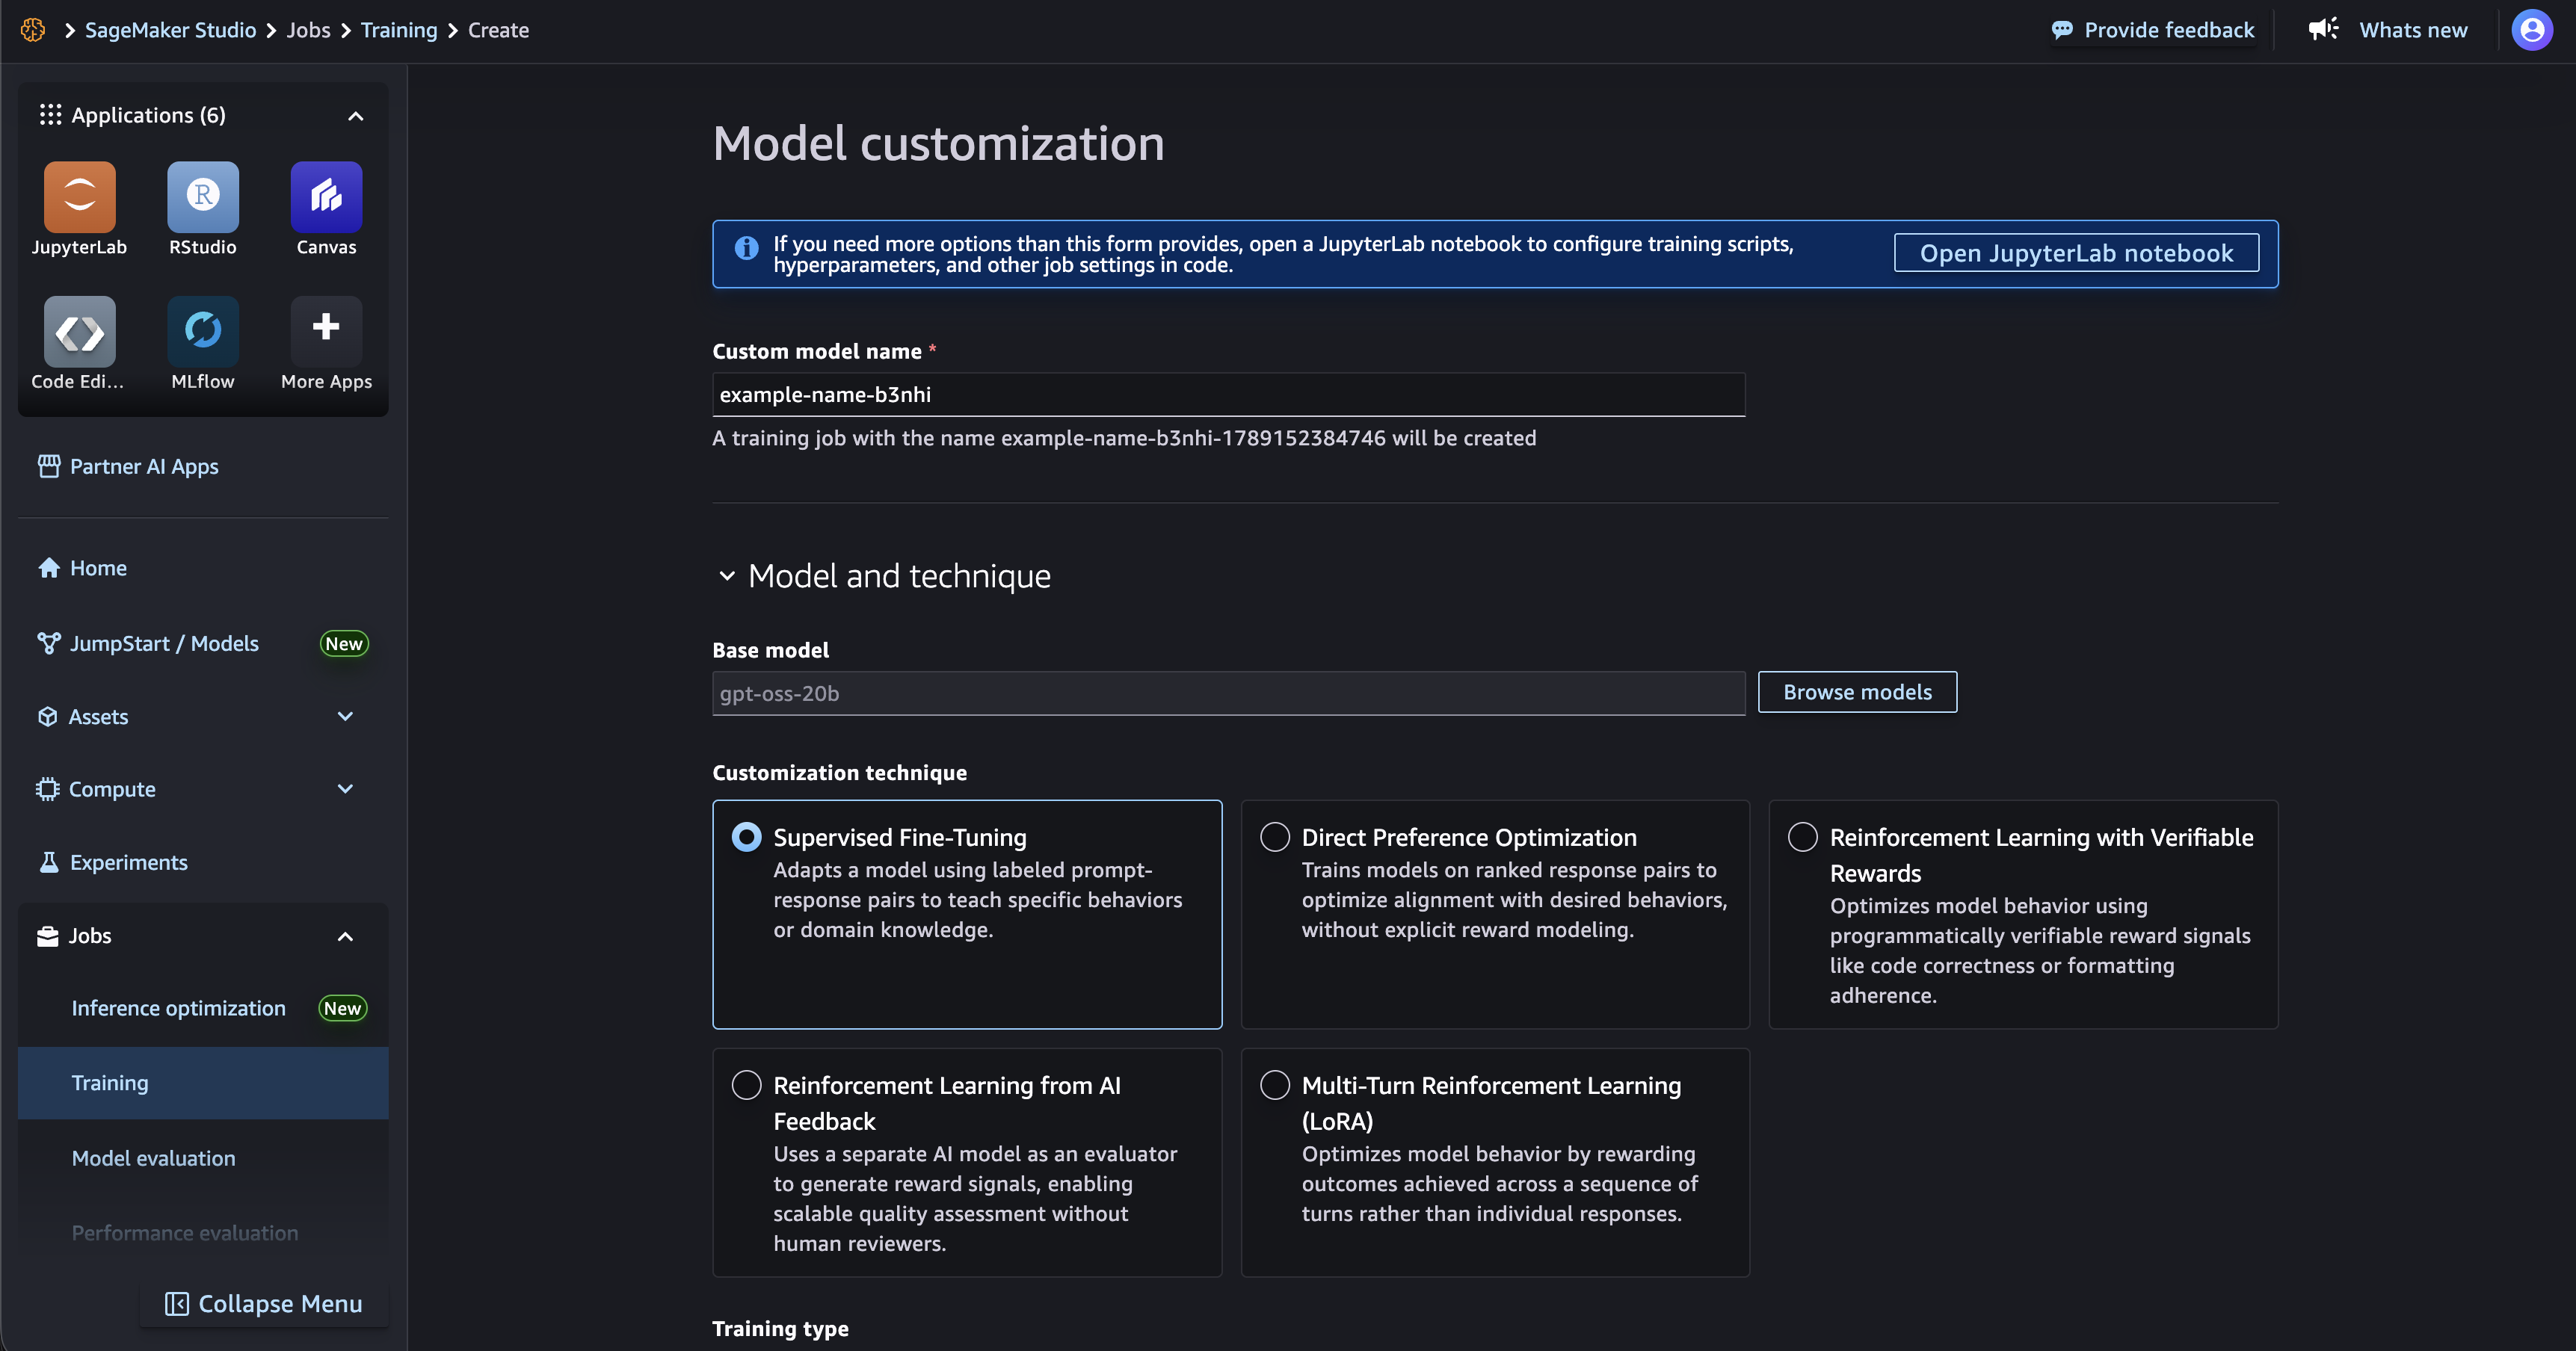Launch the RStudio application icon
The width and height of the screenshot is (2576, 1351).
[x=203, y=197]
